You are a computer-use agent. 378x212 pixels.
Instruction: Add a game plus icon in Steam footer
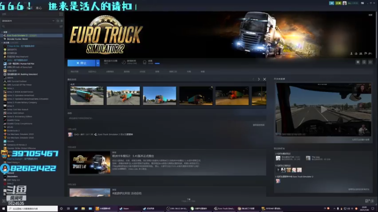point(4,201)
